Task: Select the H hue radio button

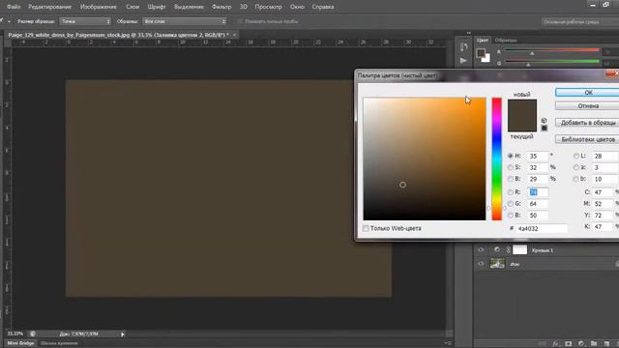Action: click(x=510, y=156)
